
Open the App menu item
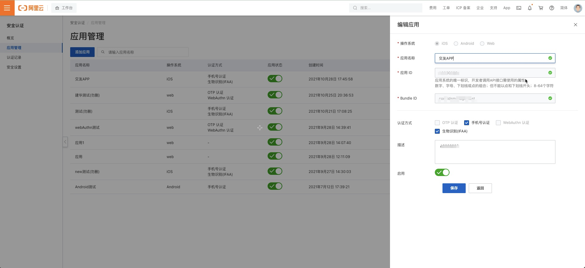(507, 8)
